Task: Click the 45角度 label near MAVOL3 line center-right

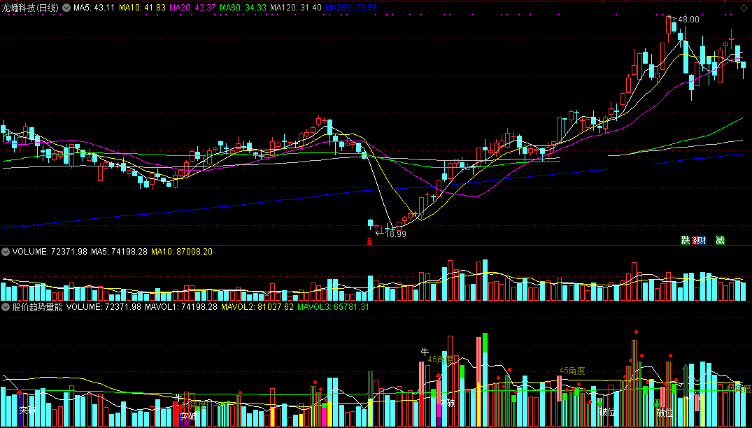Action: point(572,371)
